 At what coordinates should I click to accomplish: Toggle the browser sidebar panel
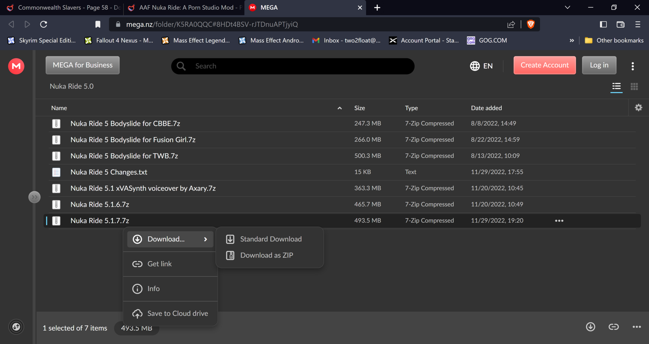(x=603, y=24)
